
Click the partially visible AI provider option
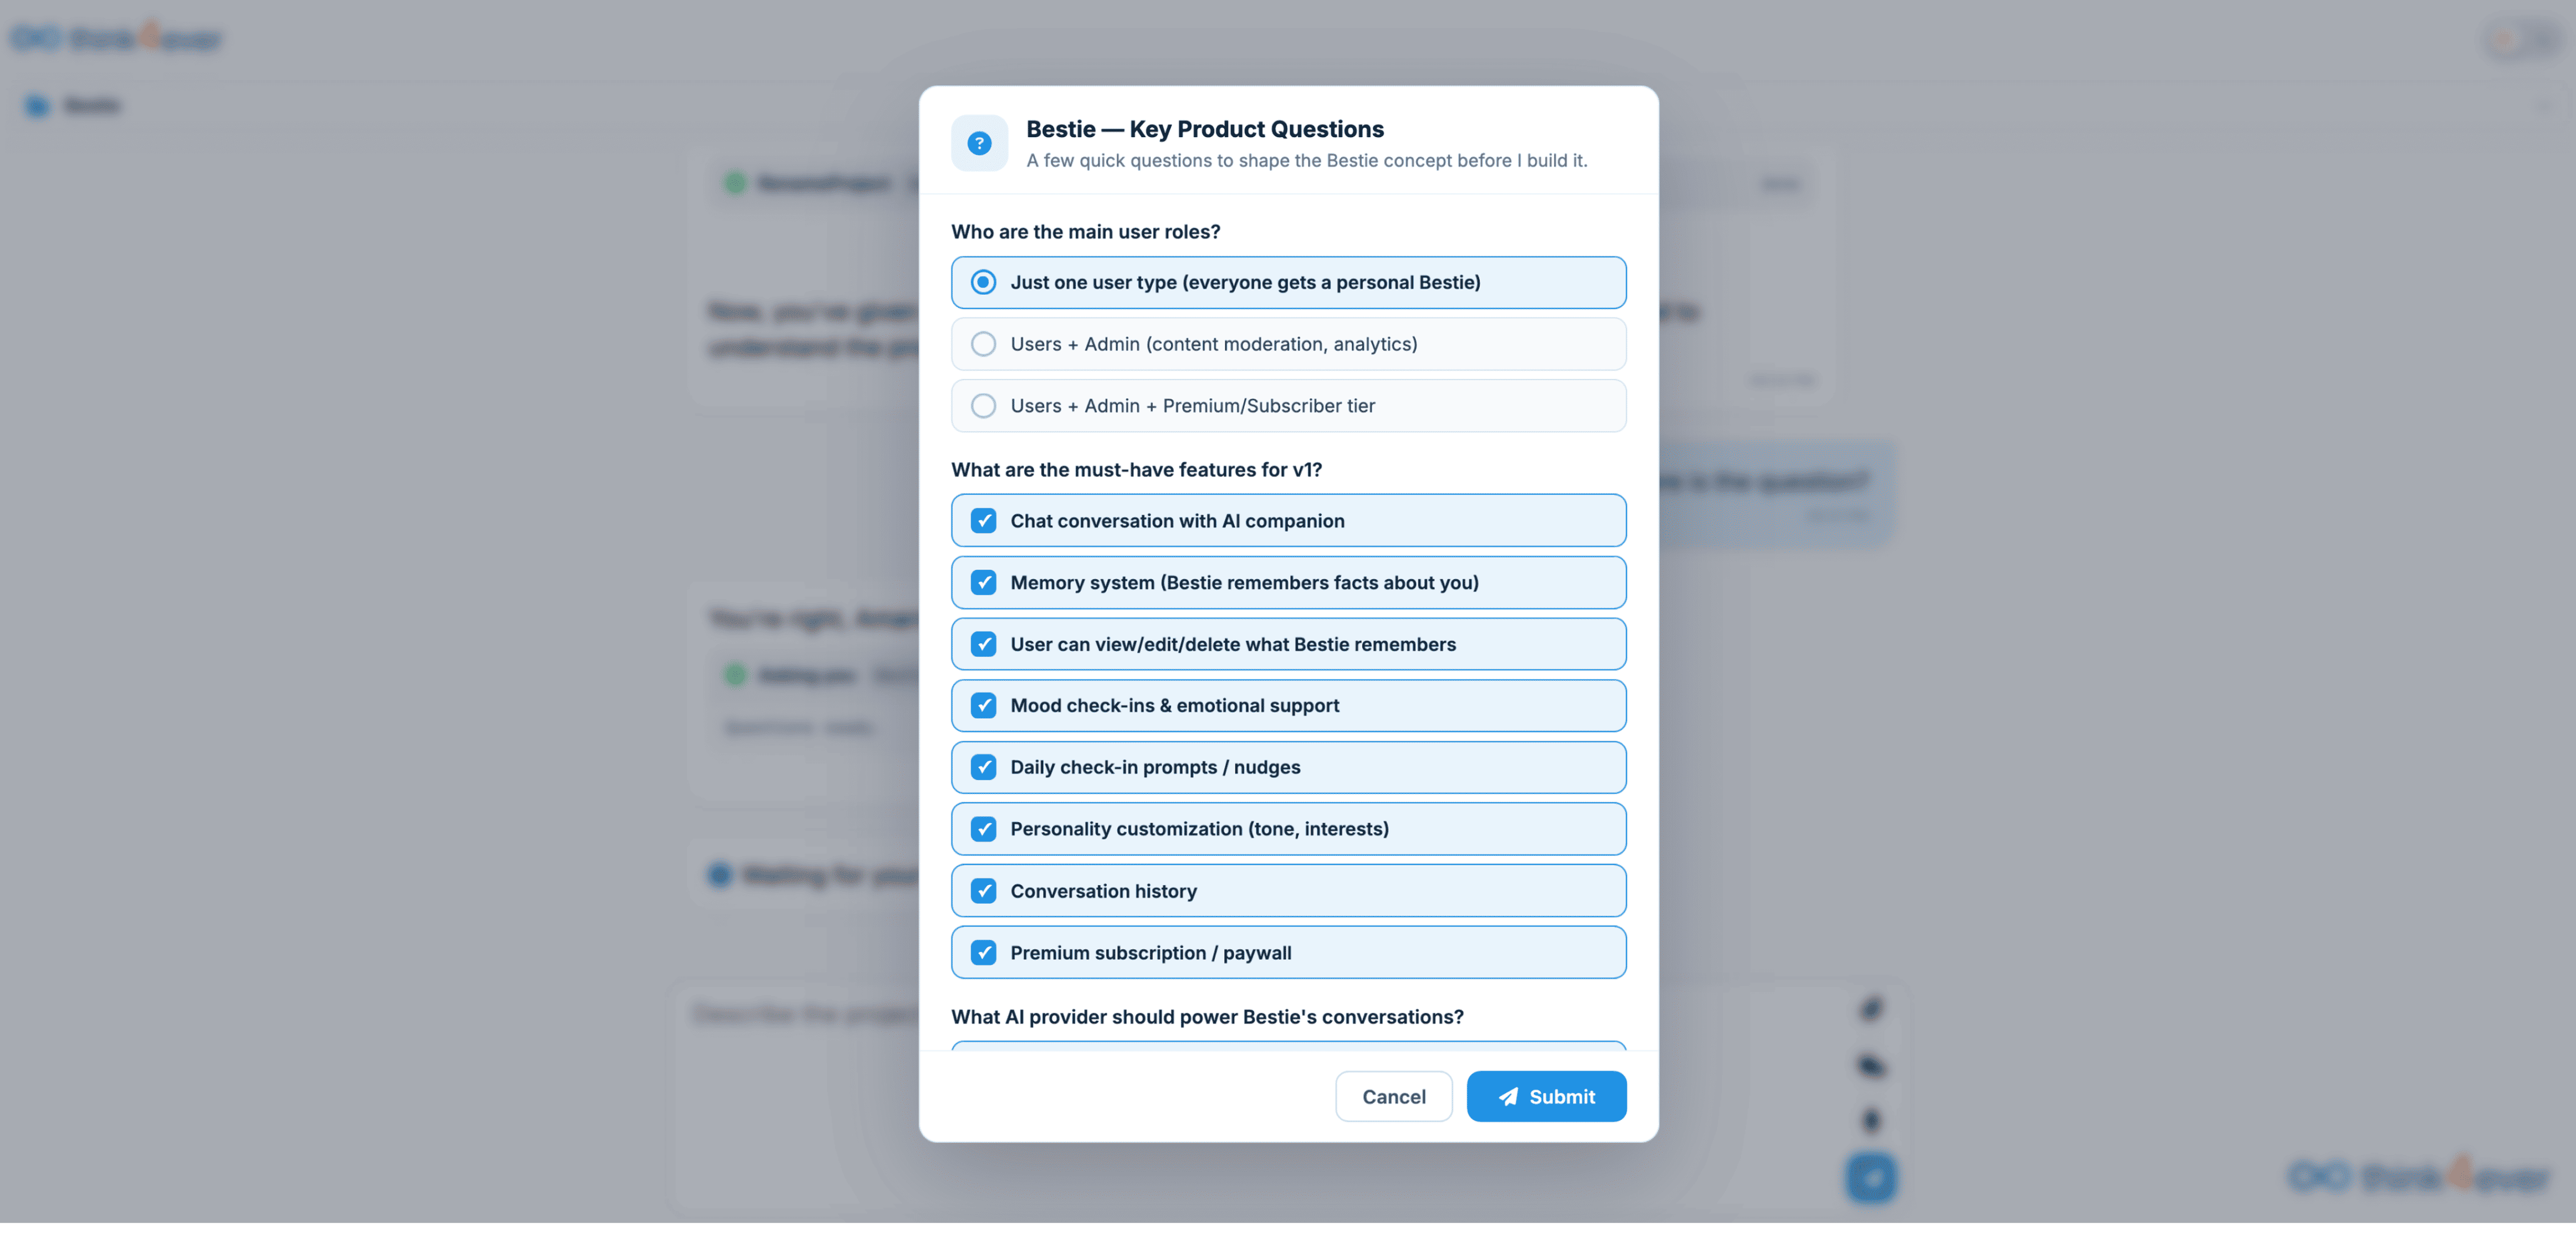click(x=1288, y=1046)
